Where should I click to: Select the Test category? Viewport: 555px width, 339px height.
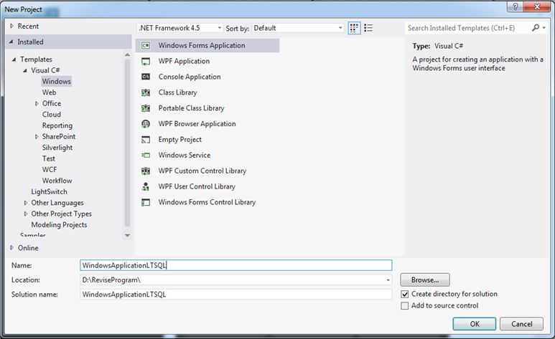(49, 158)
